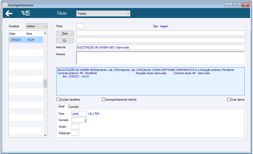253x154 pixels.
Task: Click the Cc button
Action: pyautogui.click(x=65, y=40)
